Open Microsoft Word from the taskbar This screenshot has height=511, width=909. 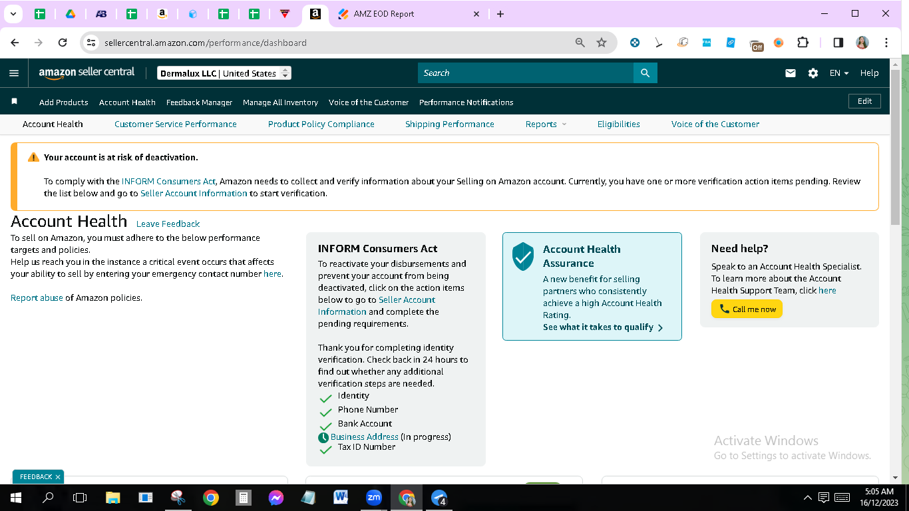(341, 497)
